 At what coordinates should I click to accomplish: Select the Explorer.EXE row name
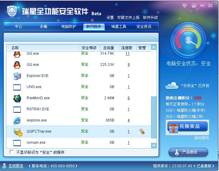click(37, 76)
